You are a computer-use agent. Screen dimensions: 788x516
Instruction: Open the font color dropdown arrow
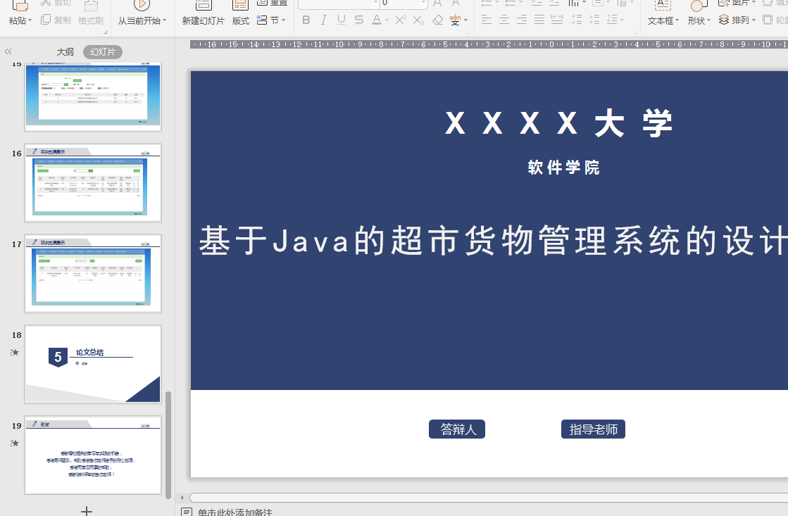click(x=387, y=20)
